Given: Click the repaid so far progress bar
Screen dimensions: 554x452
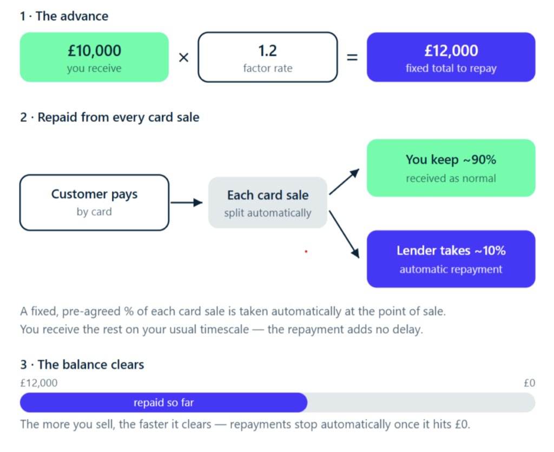Looking at the screenshot, I should [x=163, y=402].
